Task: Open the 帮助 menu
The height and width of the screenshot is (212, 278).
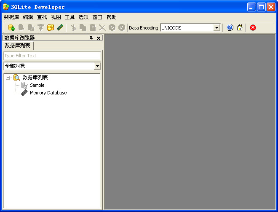Action: click(111, 17)
